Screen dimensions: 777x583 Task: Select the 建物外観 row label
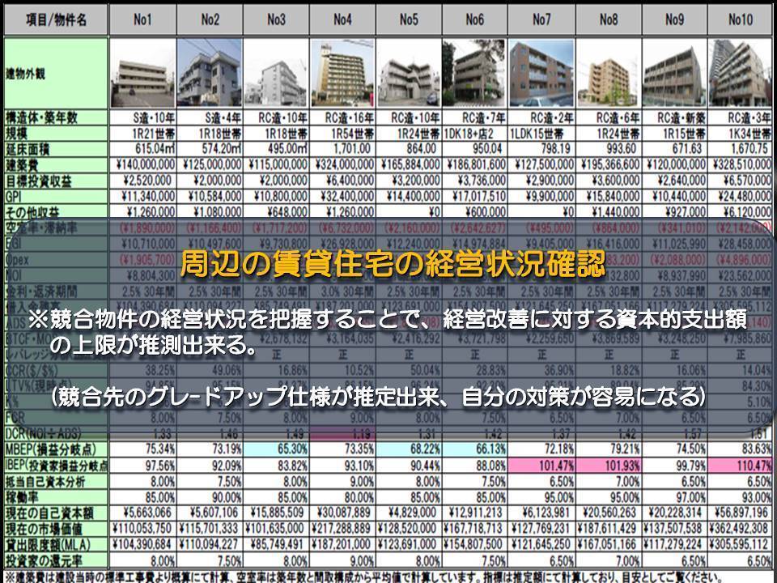pyautogui.click(x=55, y=73)
